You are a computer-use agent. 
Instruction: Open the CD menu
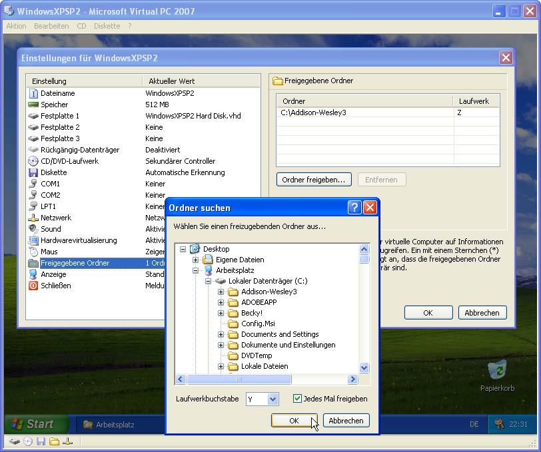point(81,26)
